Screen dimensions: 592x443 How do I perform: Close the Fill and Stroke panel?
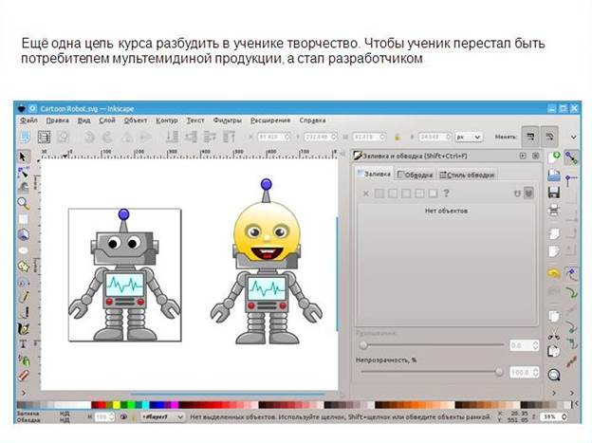(535, 156)
